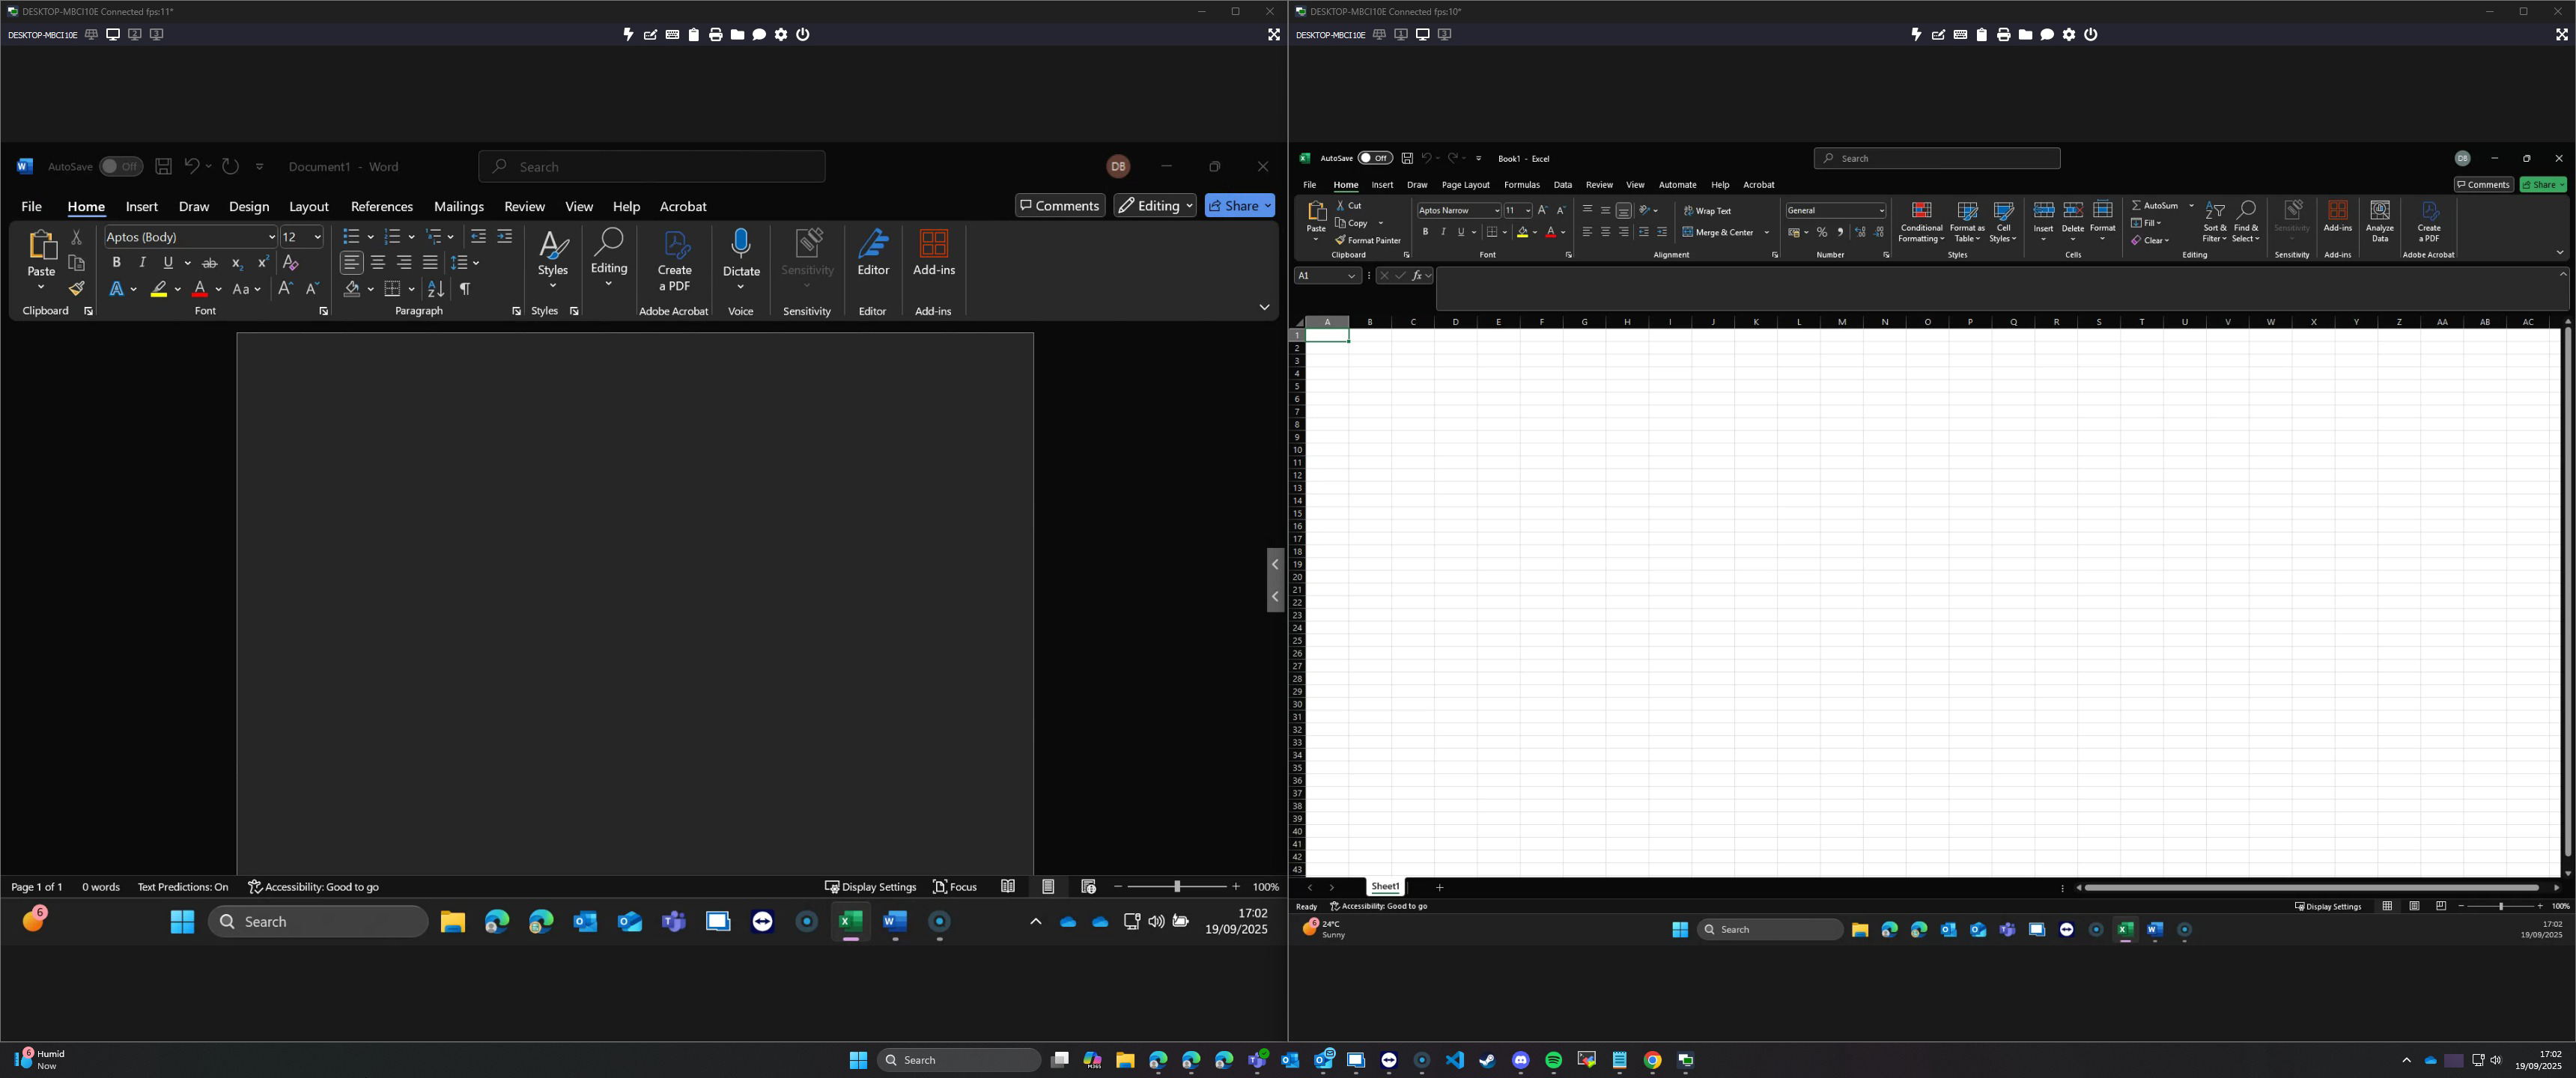Apply strikethrough formatting in Word
The width and height of the screenshot is (2576, 1078).
(x=210, y=263)
